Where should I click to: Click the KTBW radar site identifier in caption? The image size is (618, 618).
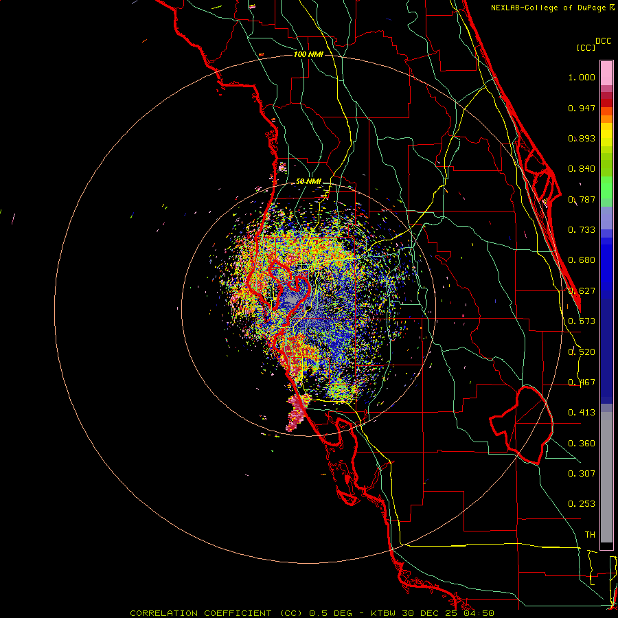385,613
